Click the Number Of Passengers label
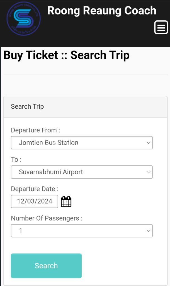This screenshot has width=170, height=286. 47,218
